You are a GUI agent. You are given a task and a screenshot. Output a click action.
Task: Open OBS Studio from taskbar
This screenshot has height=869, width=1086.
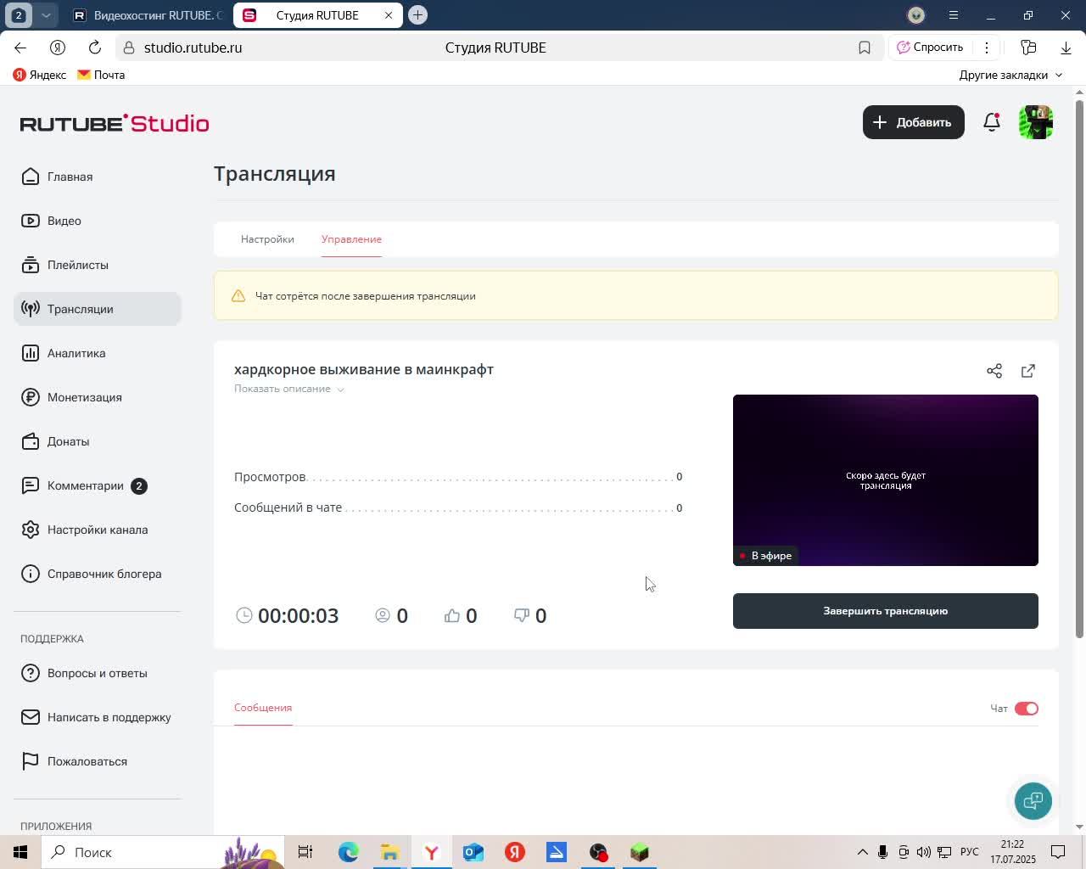[x=598, y=852]
